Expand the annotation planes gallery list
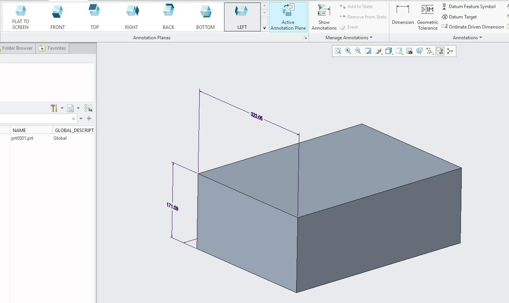 pos(264,28)
